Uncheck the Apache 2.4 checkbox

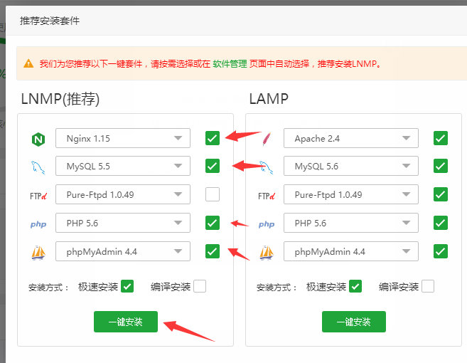[441, 138]
